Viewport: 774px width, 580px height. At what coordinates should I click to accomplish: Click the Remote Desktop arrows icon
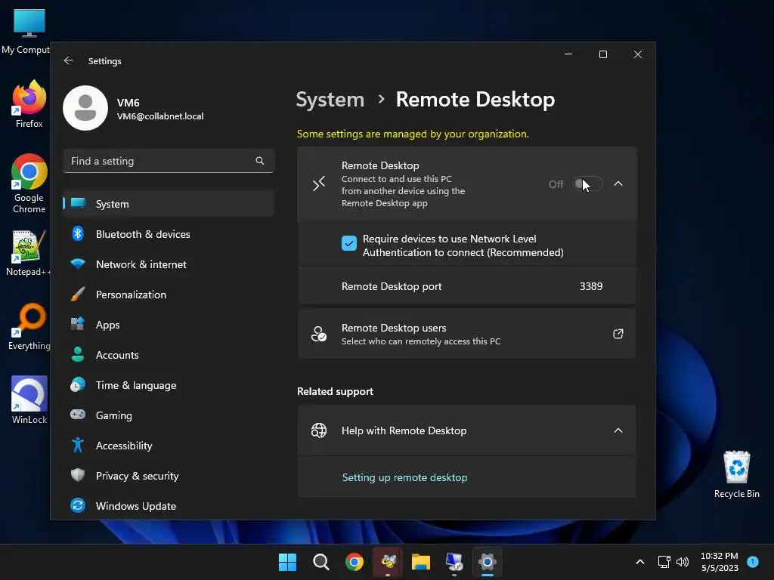[x=319, y=184]
